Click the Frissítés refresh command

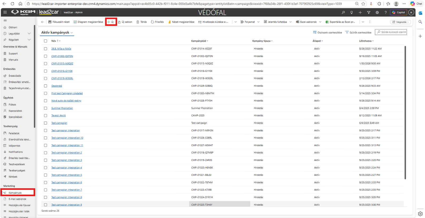click(157, 22)
